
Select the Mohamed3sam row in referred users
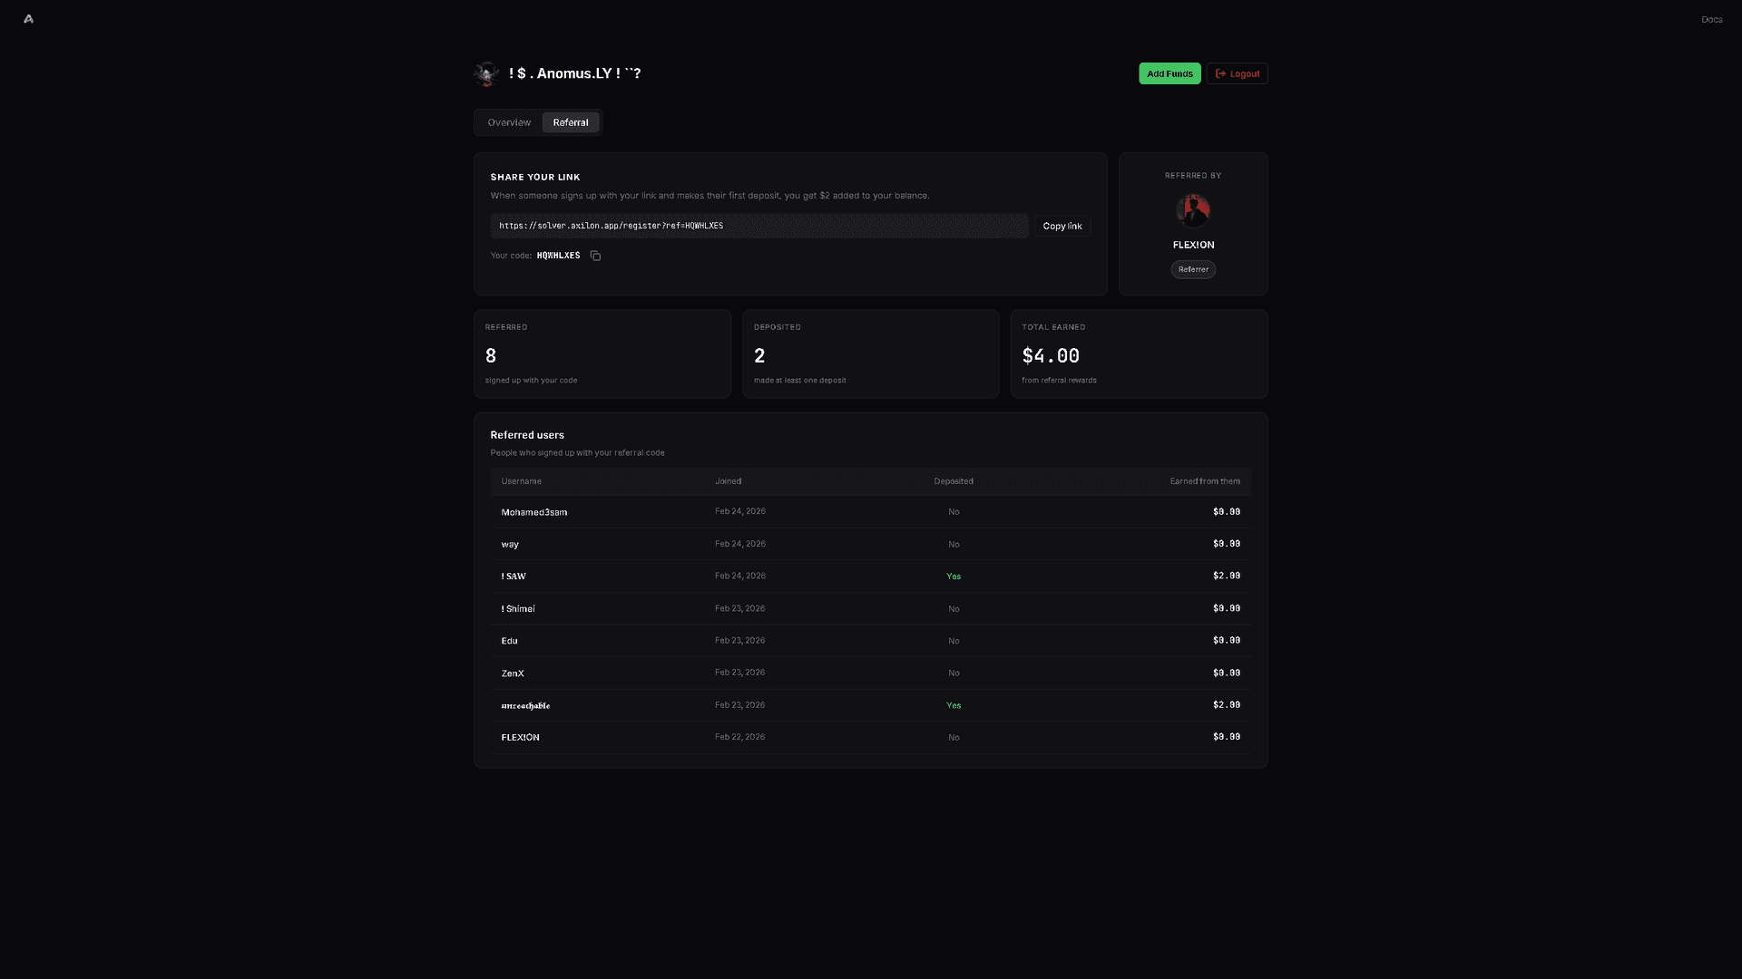[x=534, y=512]
